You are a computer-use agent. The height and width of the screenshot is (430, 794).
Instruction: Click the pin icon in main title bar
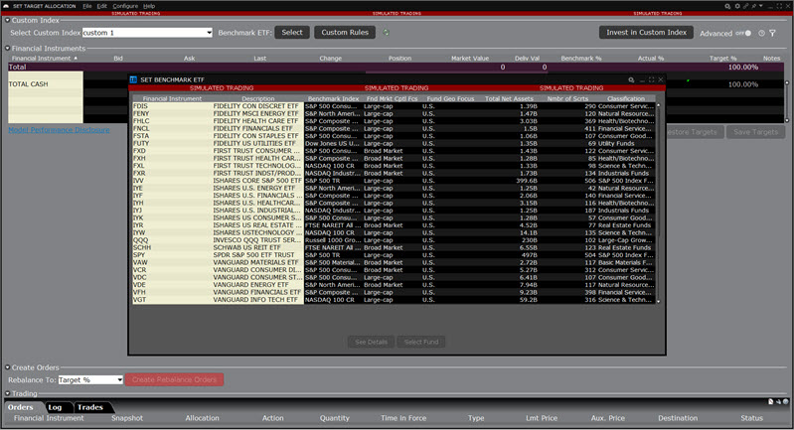[754, 6]
